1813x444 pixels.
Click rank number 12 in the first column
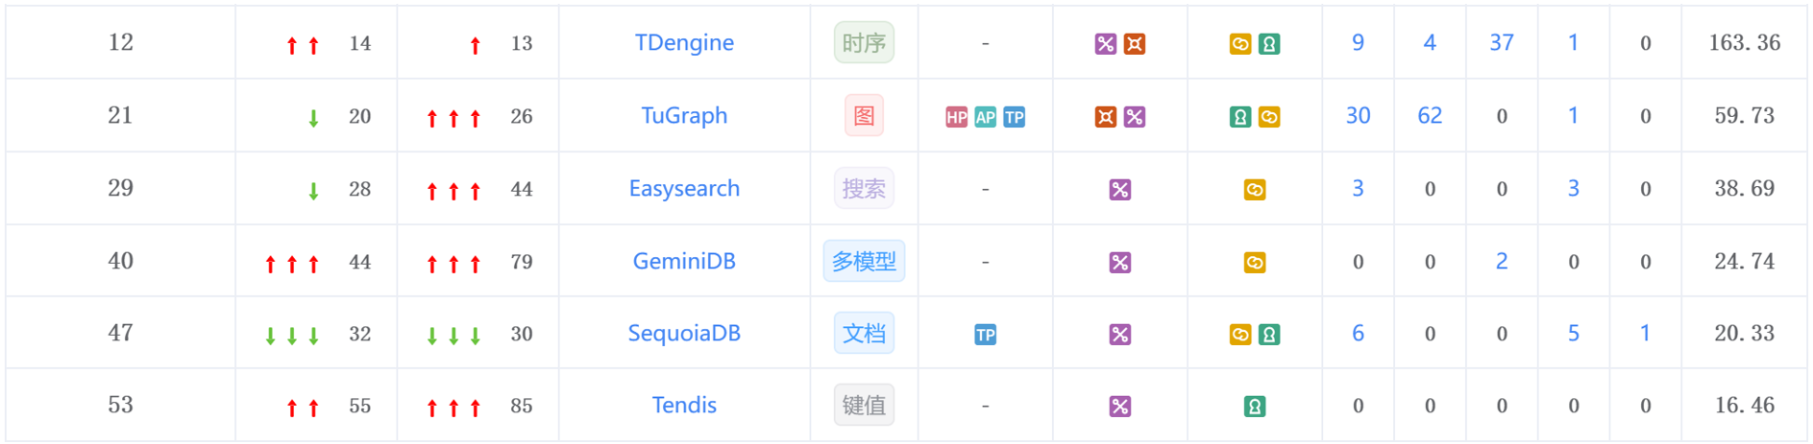tap(120, 43)
